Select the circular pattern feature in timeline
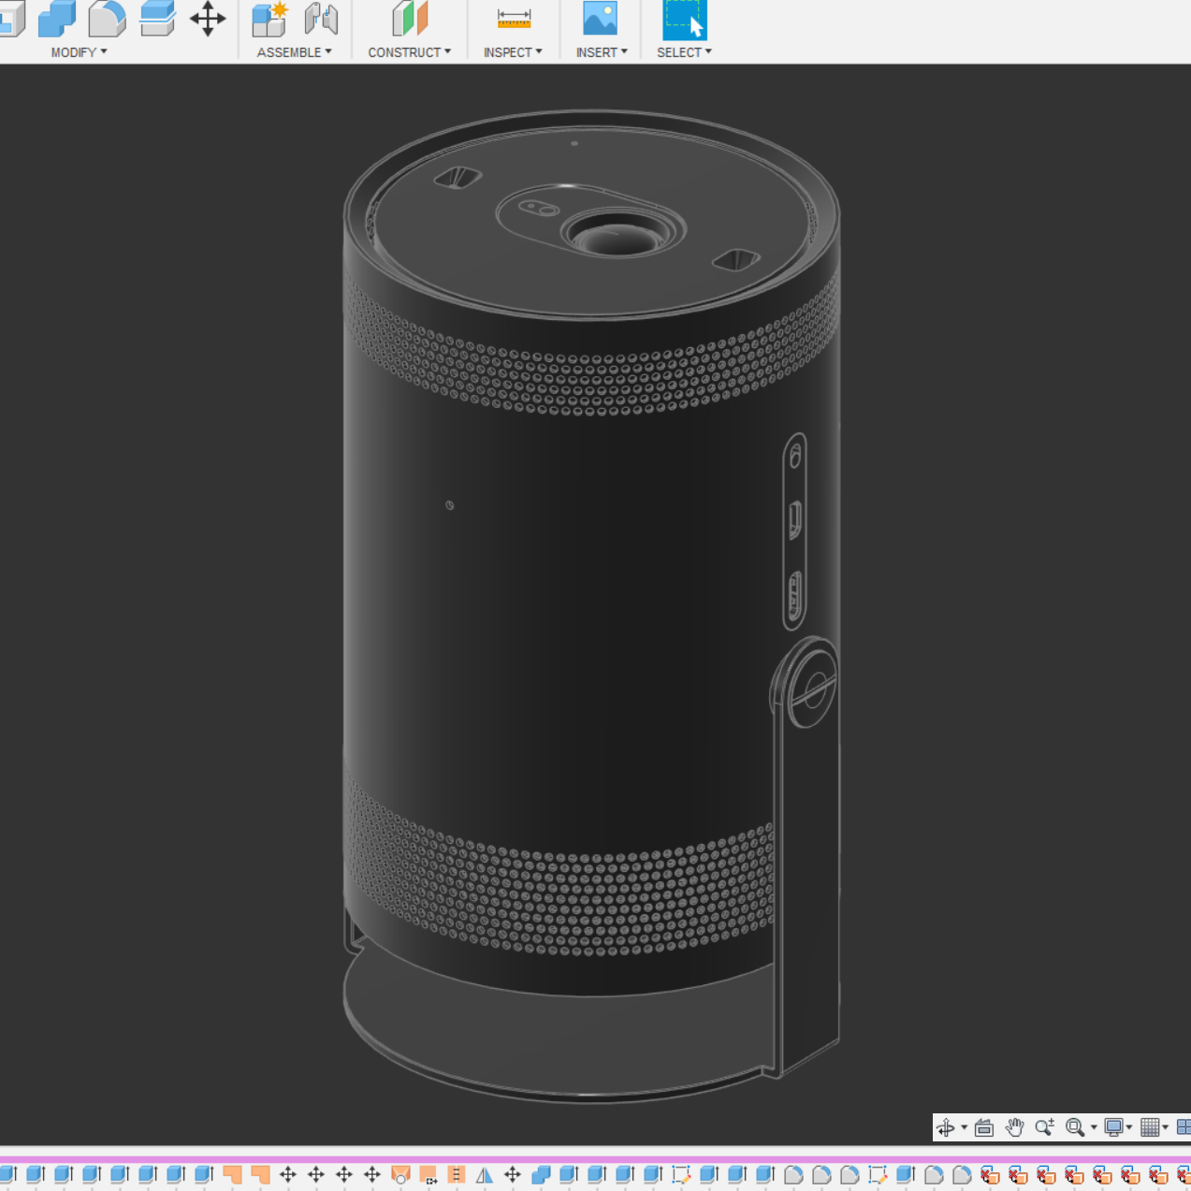This screenshot has height=1191, width=1191. pos(400,1175)
